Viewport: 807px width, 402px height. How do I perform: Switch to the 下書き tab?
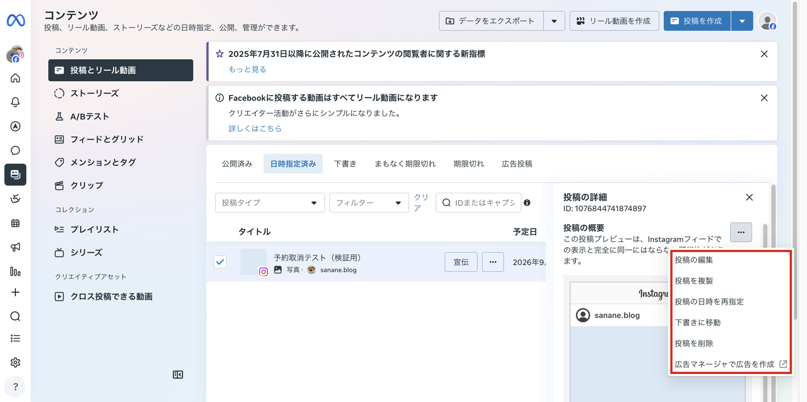click(345, 164)
